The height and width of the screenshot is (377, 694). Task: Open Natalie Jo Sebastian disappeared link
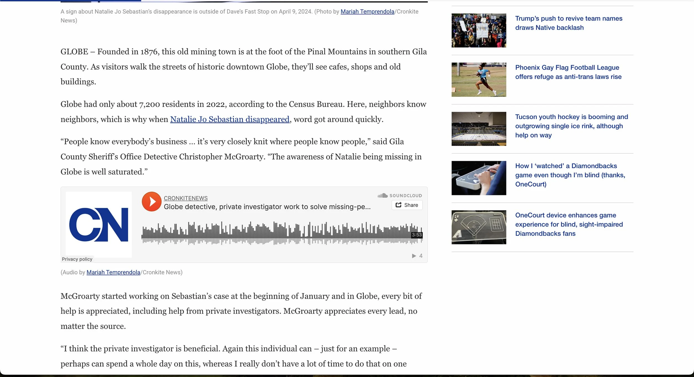click(230, 119)
